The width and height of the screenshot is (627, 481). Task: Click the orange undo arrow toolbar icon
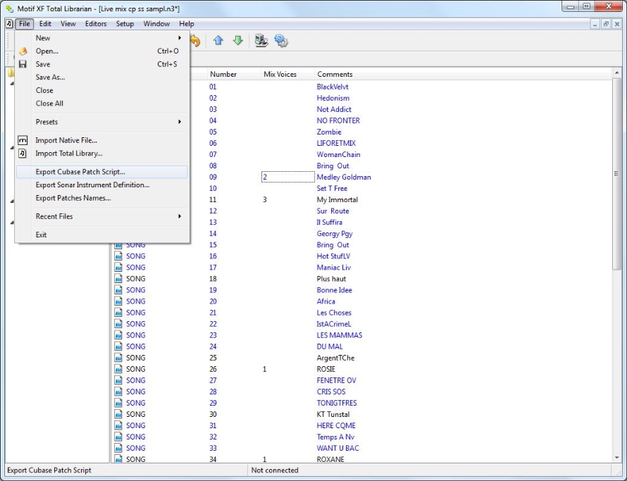point(195,40)
